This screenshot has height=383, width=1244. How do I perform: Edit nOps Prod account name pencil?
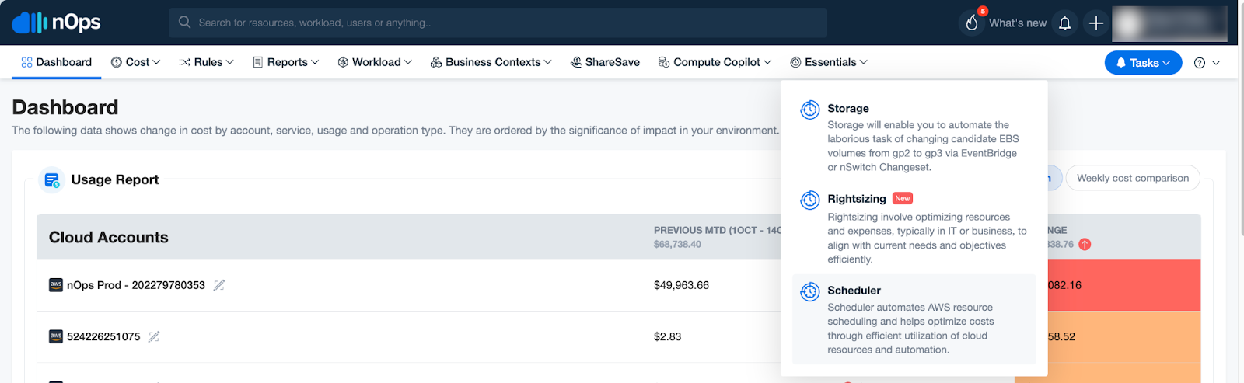click(219, 285)
